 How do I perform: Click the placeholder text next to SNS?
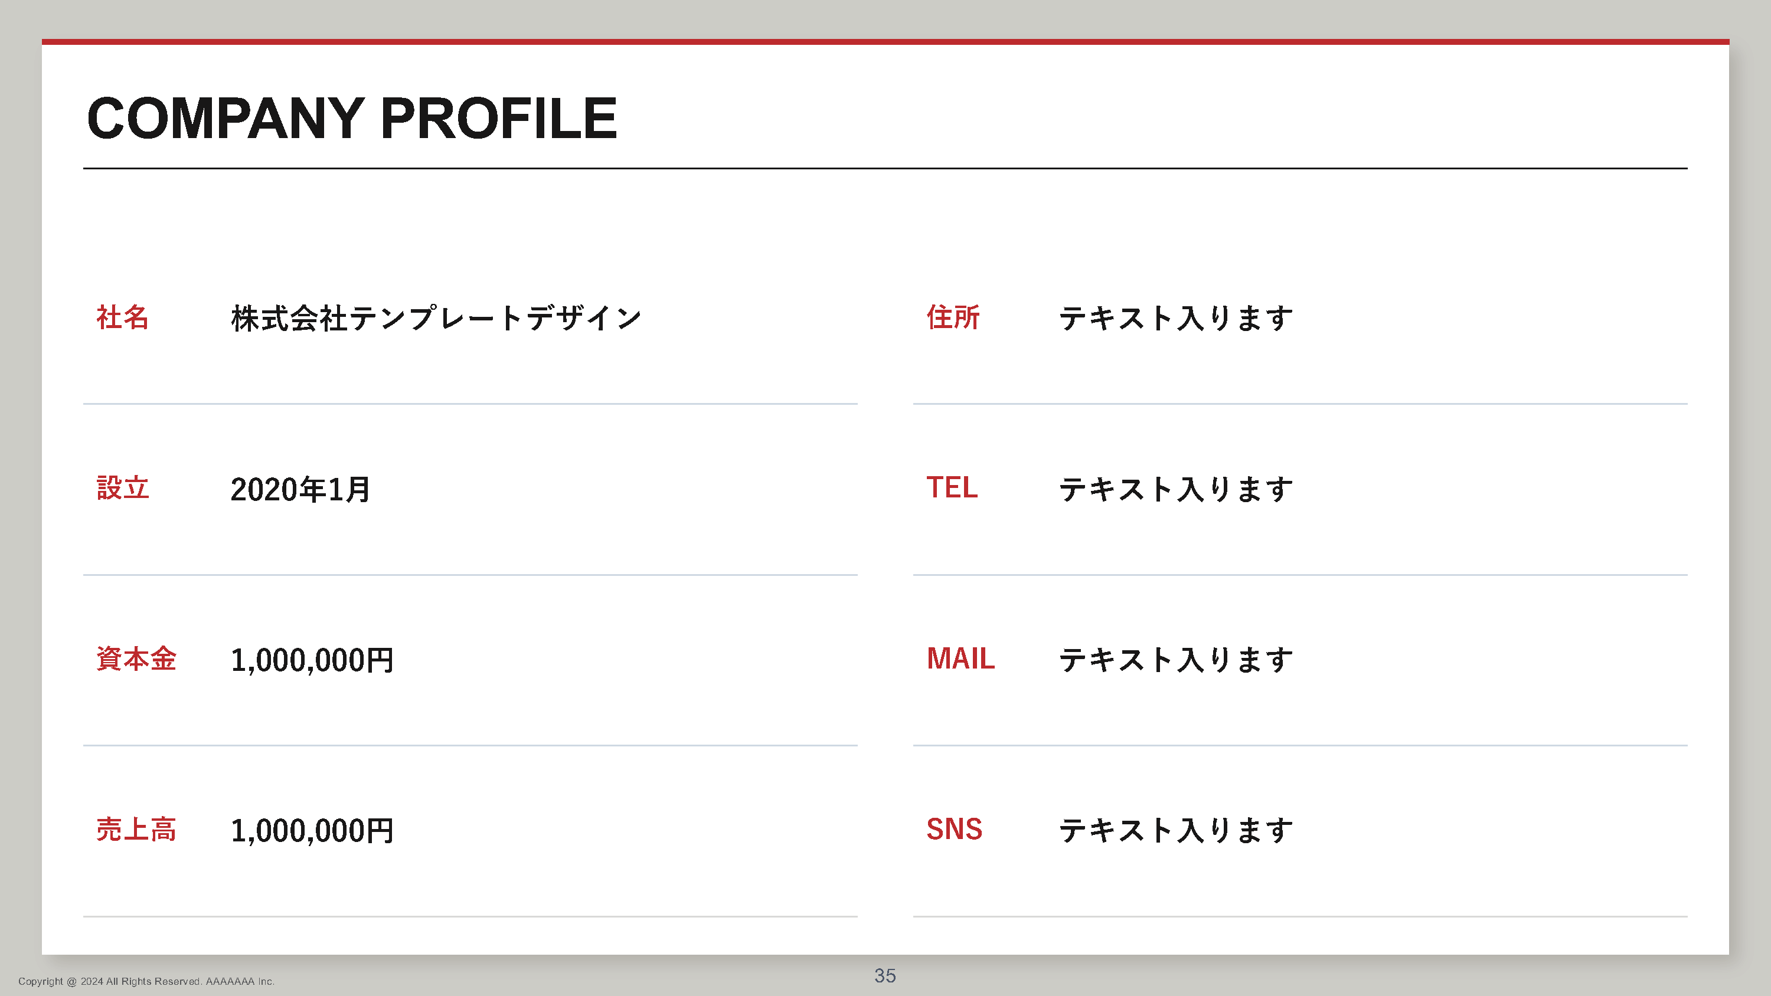[x=1175, y=830]
